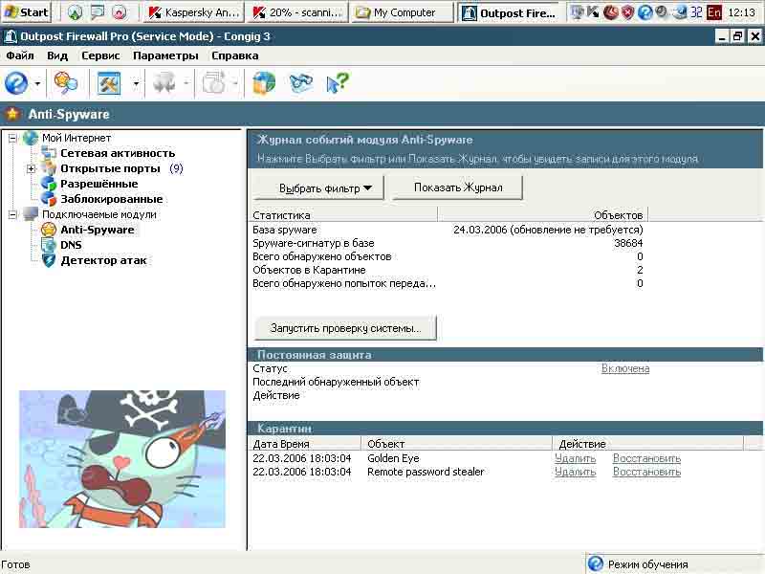Select Детектор атак tree item
Viewport: 765px width, 574px height.
103,260
